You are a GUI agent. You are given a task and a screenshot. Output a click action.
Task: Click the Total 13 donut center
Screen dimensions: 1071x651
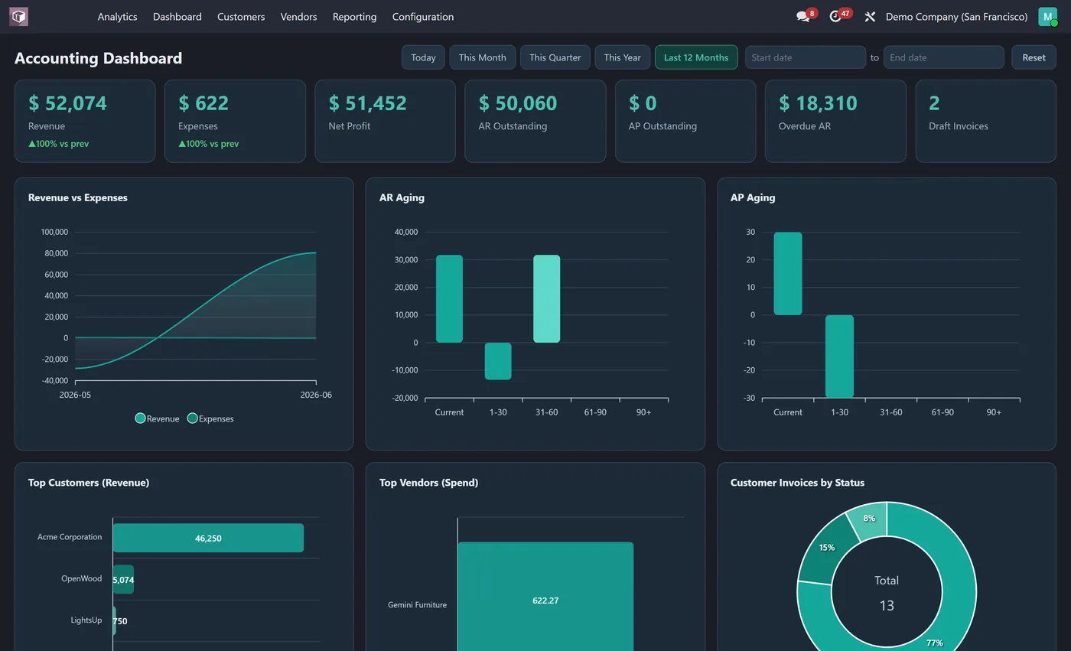point(887,593)
